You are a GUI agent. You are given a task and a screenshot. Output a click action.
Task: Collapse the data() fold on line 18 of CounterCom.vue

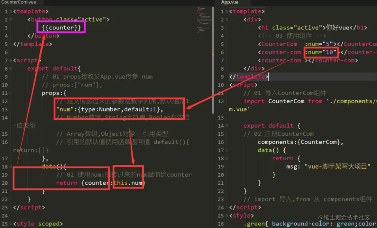tap(11, 166)
